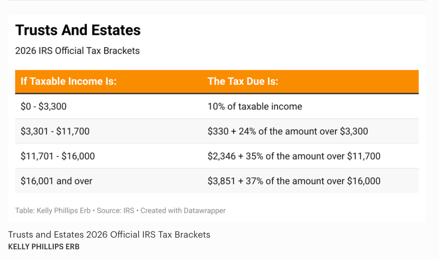Click the "$3,851 + 37%" tax due cell
439x260 pixels.
click(294, 181)
